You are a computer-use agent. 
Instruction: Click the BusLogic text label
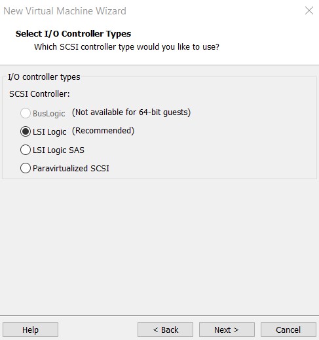click(x=49, y=114)
